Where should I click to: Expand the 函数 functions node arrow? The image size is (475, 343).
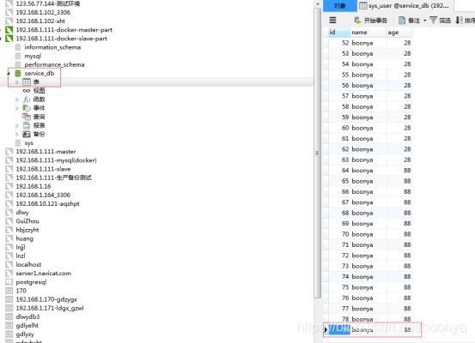click(x=17, y=99)
